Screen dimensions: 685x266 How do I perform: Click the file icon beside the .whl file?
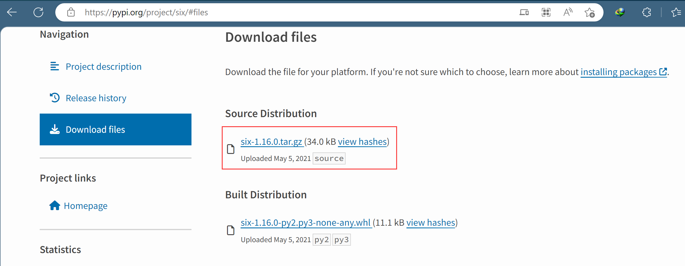coord(231,230)
